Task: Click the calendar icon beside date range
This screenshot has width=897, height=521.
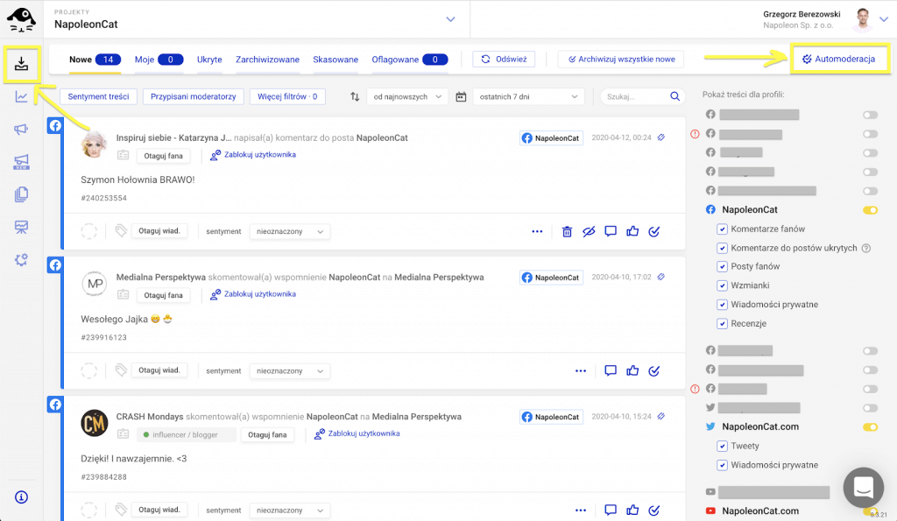Action: 461,96
